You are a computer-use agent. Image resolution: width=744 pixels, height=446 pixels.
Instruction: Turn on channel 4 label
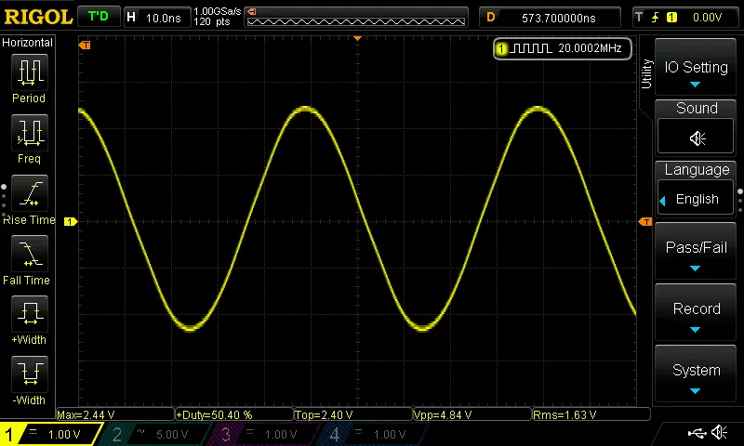[x=373, y=434]
